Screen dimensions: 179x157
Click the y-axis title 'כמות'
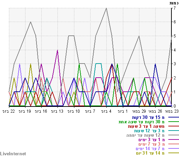[x=174, y=3]
